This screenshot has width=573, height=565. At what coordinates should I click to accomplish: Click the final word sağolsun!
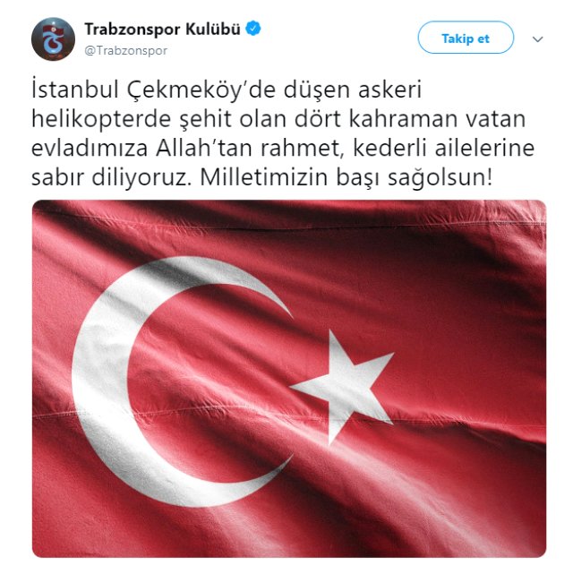(440, 179)
